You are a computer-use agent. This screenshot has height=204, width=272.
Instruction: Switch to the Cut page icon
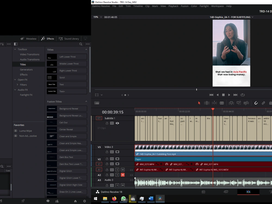pos(226,192)
